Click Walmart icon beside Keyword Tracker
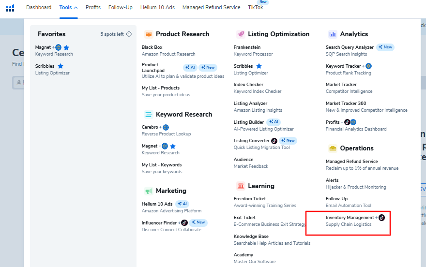The image size is (426, 267). coord(369,66)
